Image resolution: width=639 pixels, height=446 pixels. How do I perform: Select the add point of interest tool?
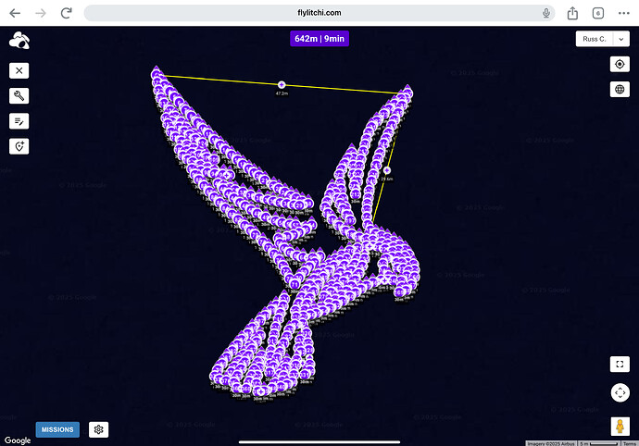19,146
